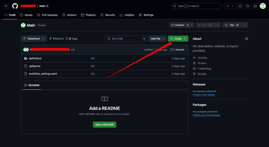Switch to the Actions tab
The image size is (269, 147).
pos(69,15)
